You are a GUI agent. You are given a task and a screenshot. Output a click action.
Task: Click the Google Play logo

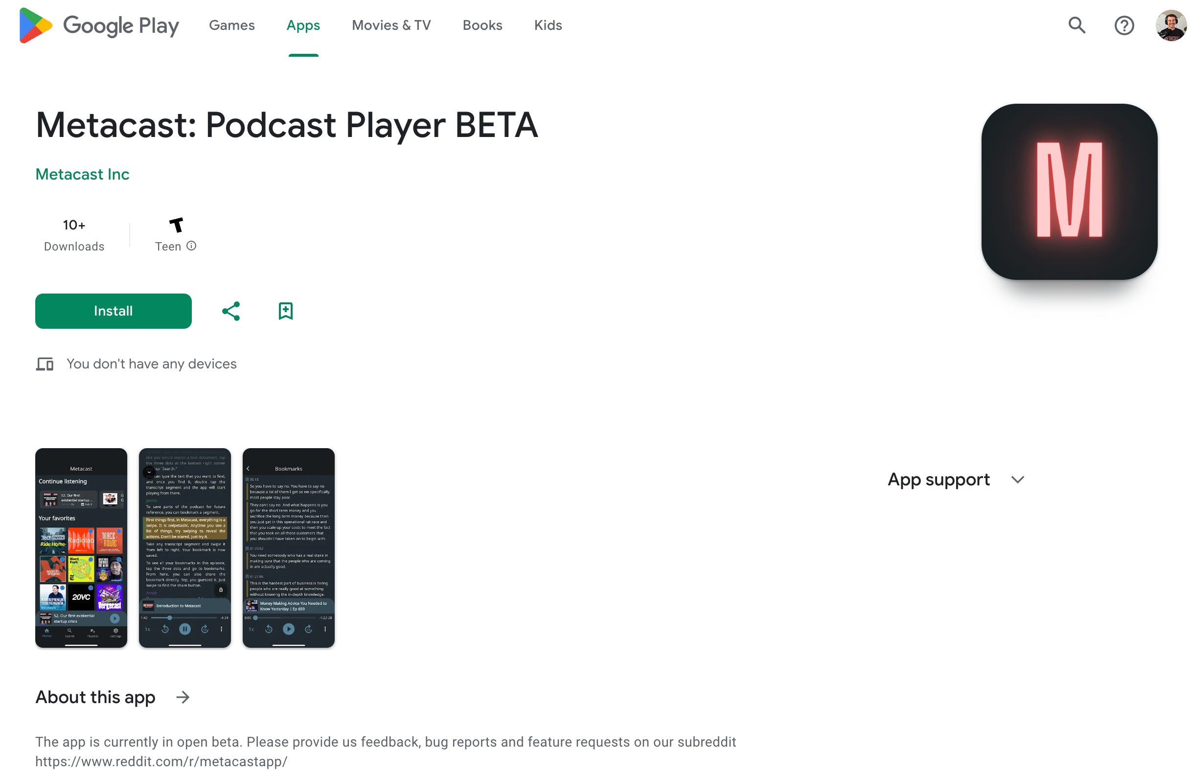pos(98,25)
